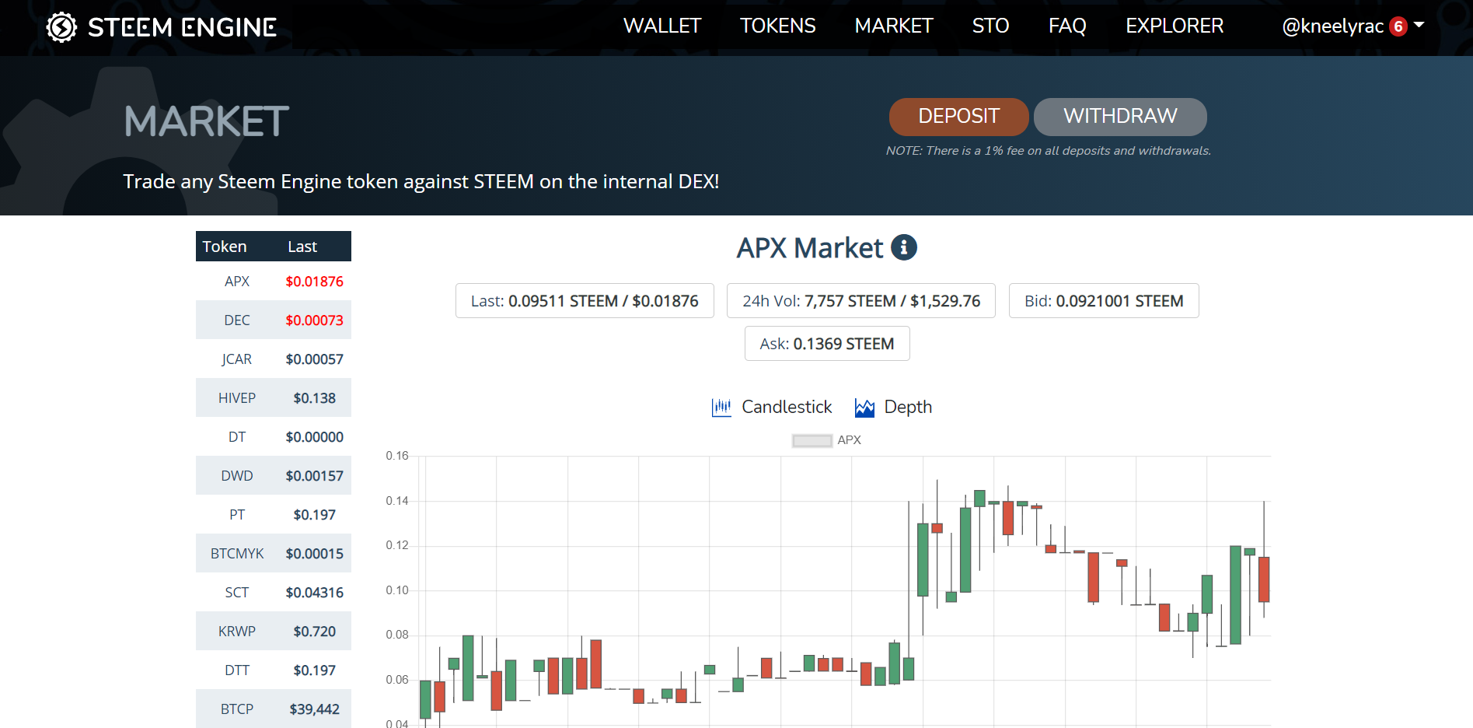The height and width of the screenshot is (728, 1473).
Task: Click the Depth chart icon
Action: (x=864, y=407)
